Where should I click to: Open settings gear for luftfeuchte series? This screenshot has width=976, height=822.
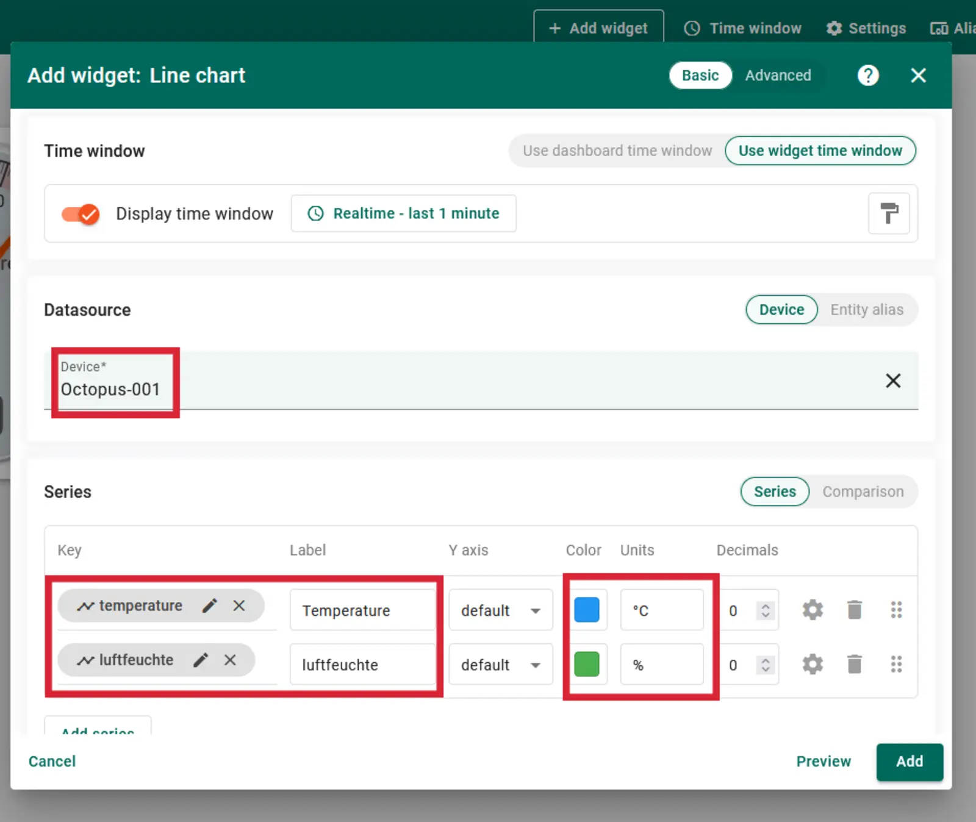(812, 664)
